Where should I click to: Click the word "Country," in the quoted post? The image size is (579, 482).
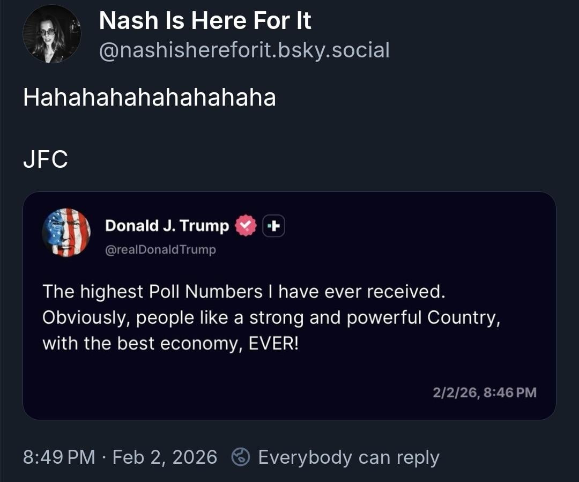tap(464, 317)
